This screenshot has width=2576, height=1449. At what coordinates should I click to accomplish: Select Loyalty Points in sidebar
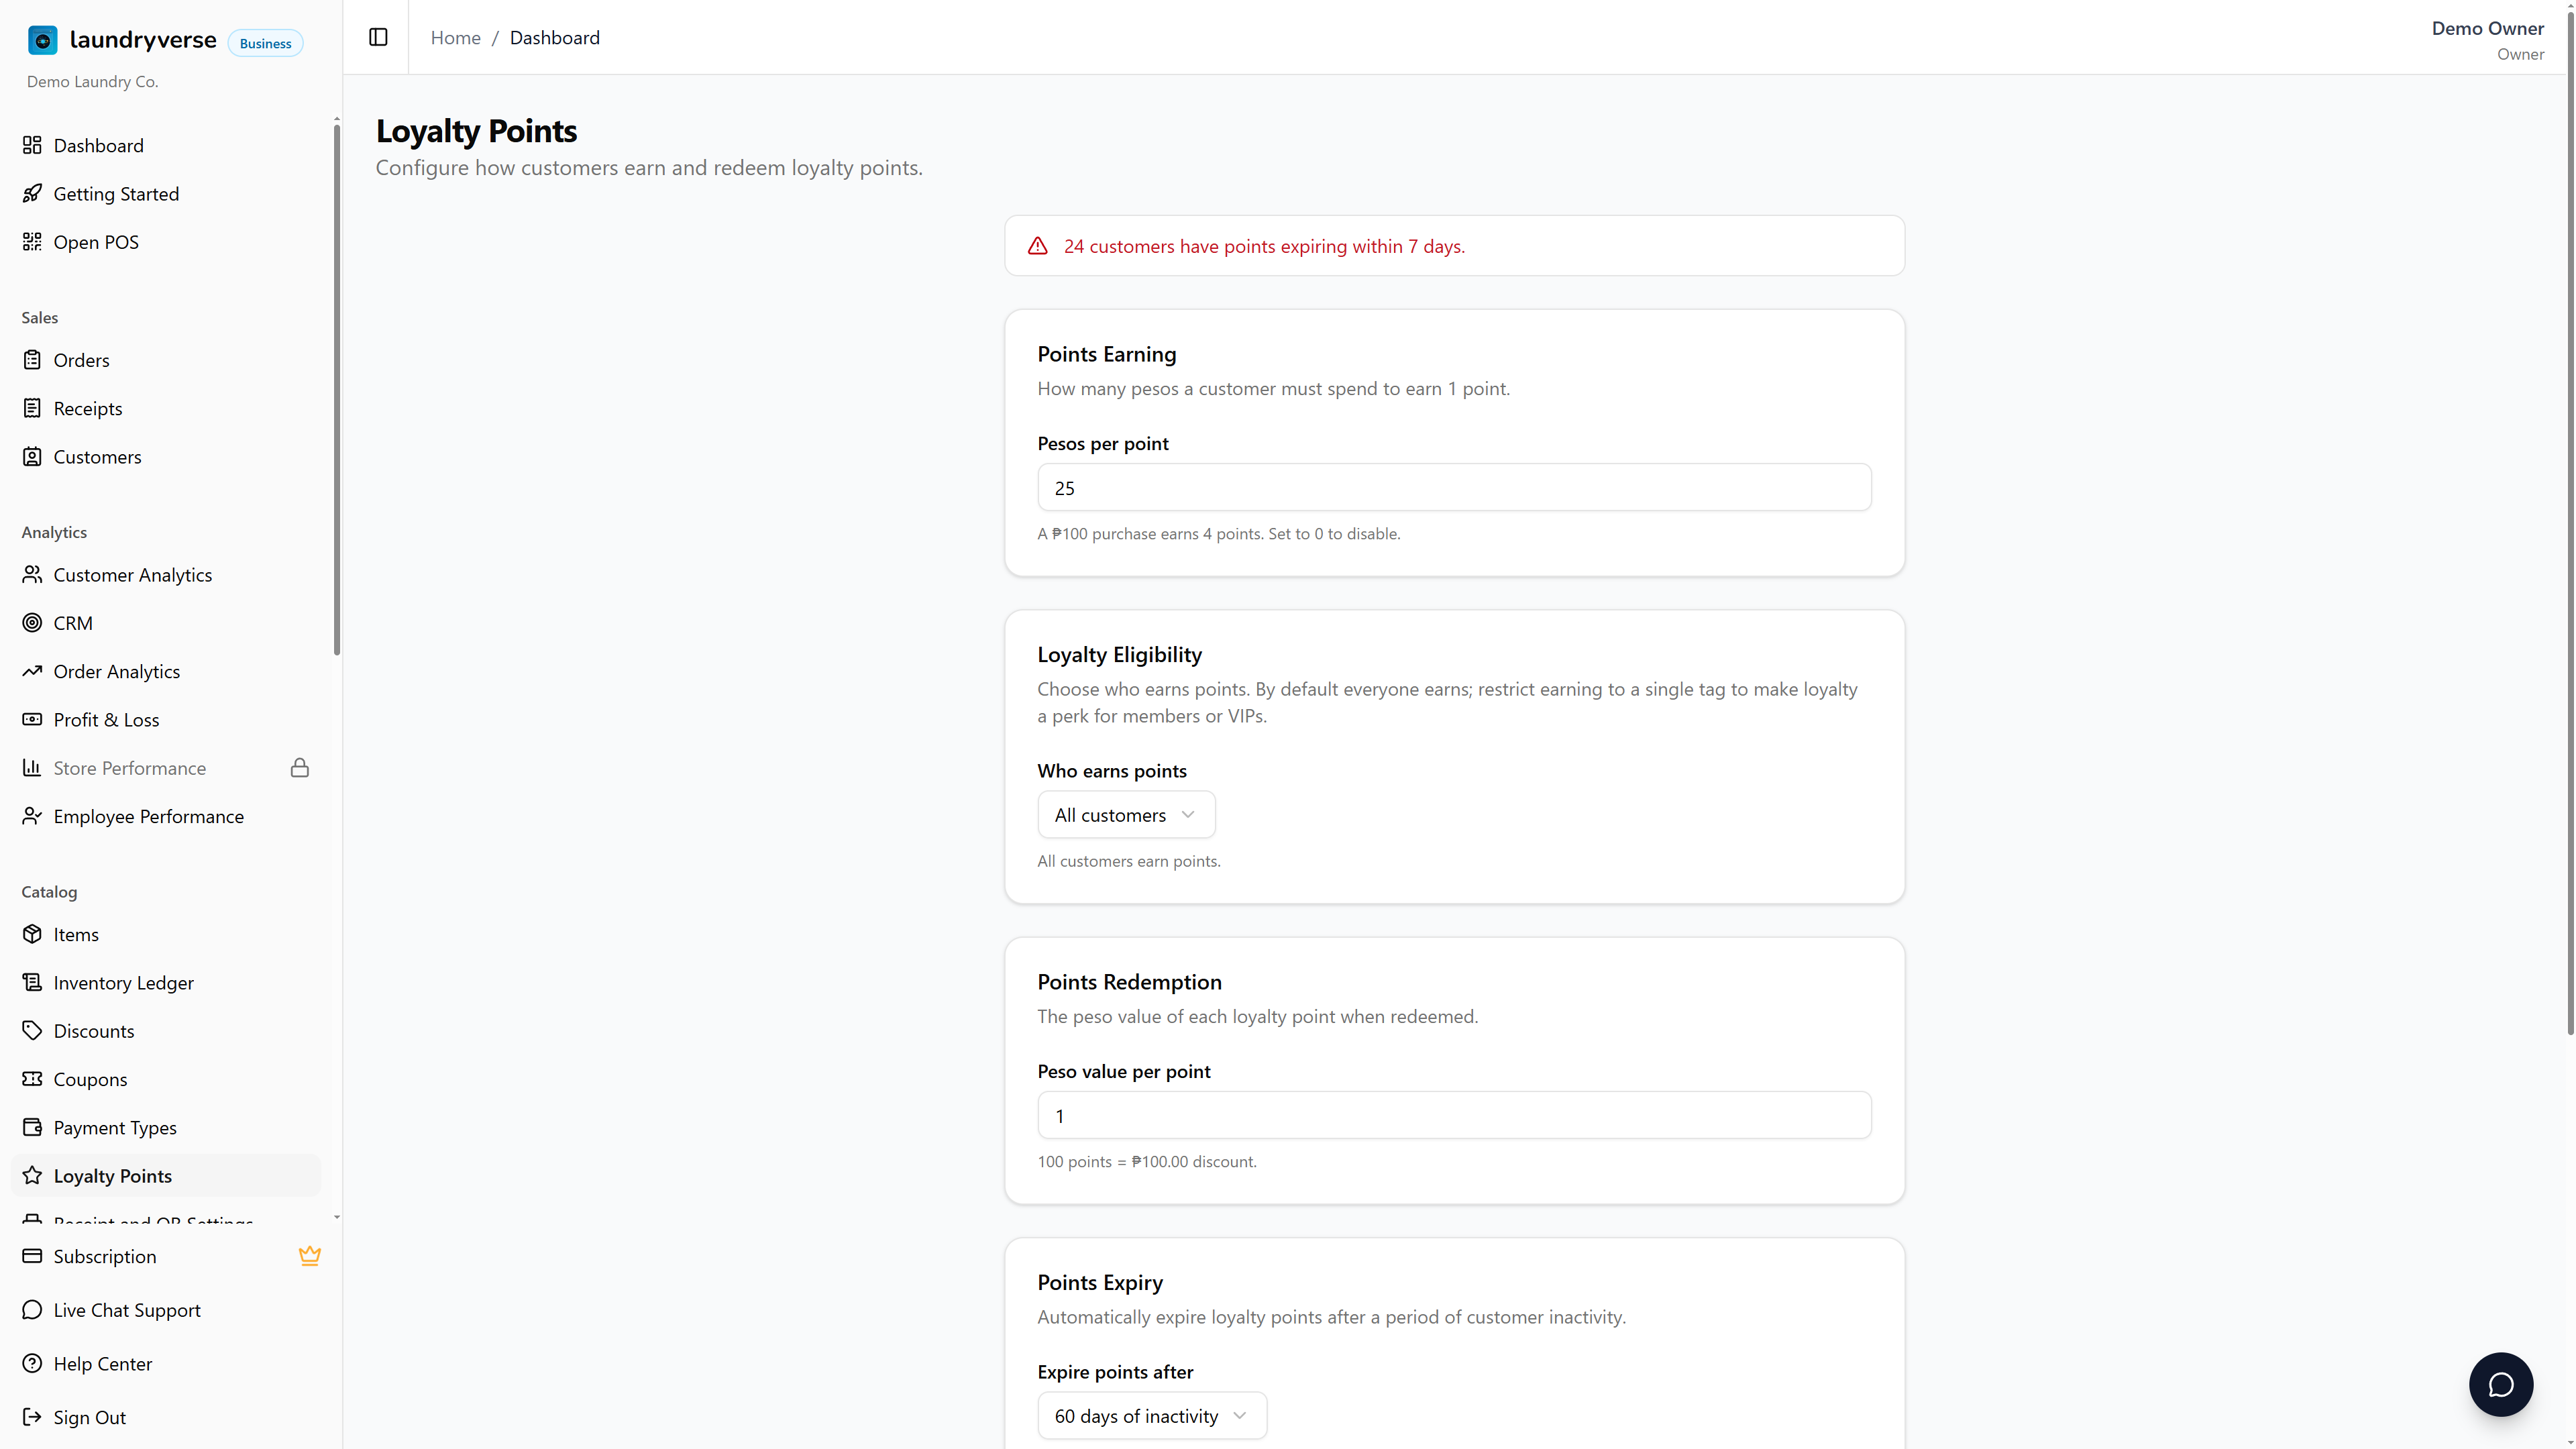(166, 1175)
